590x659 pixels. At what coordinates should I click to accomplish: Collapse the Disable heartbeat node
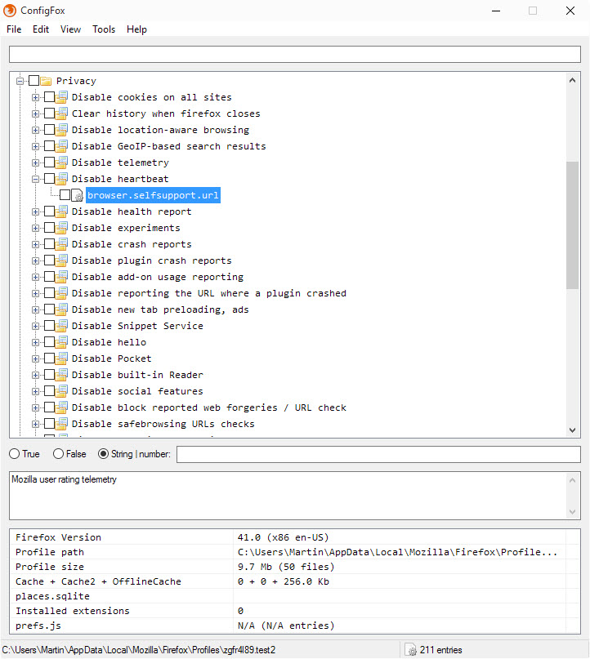coord(36,179)
